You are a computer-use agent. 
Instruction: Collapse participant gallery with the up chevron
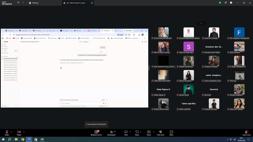(x=201, y=23)
